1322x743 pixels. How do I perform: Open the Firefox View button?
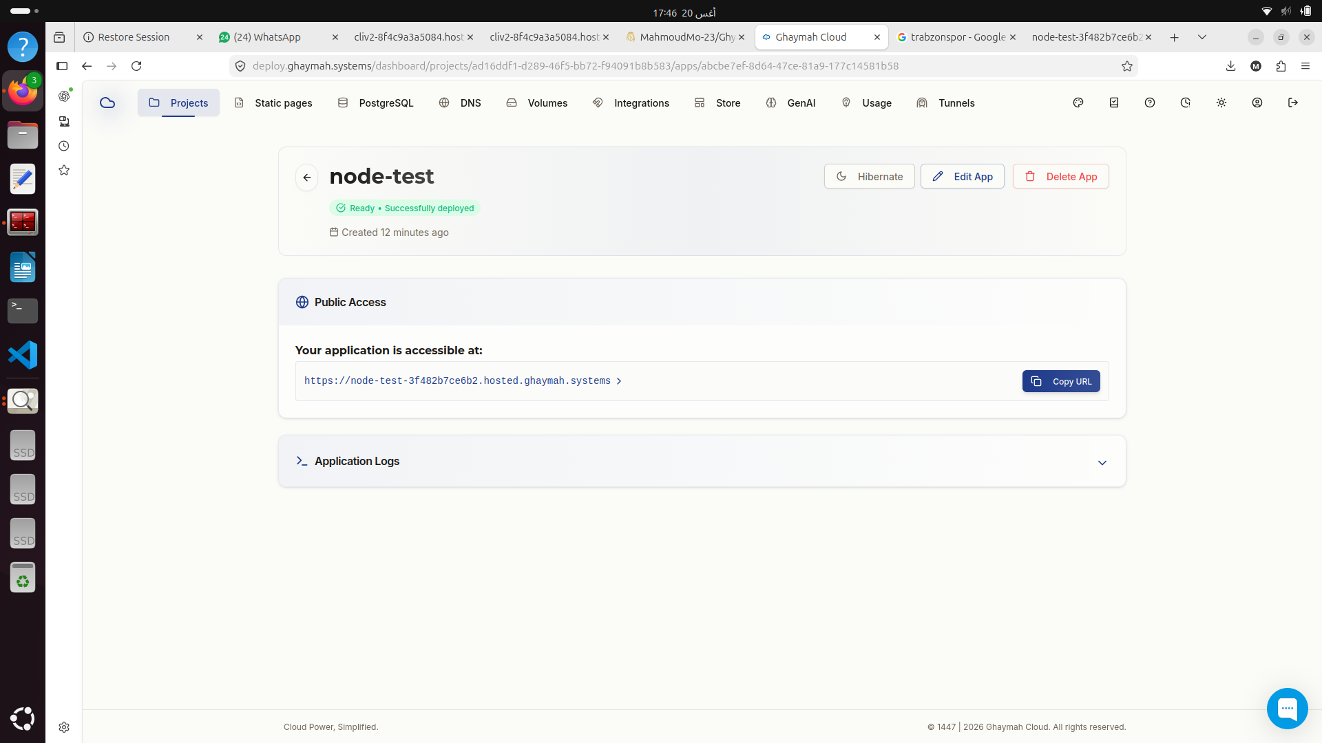[x=59, y=37]
